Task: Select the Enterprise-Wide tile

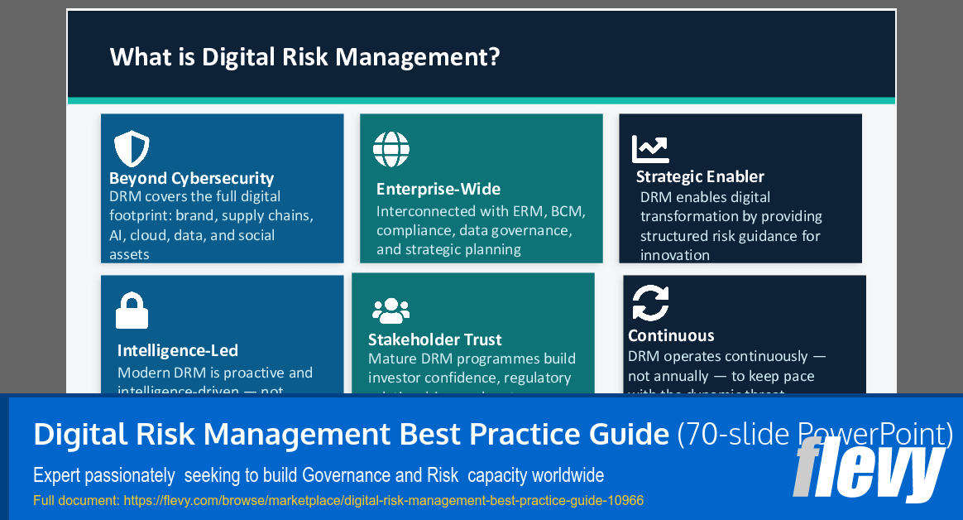Action: pyautogui.click(x=480, y=188)
